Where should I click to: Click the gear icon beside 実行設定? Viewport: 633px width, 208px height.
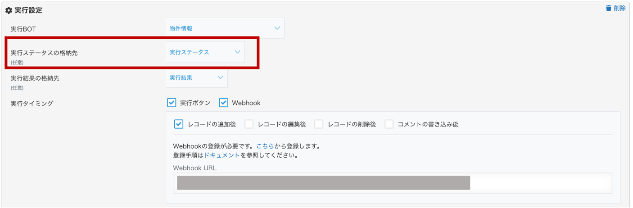point(9,10)
